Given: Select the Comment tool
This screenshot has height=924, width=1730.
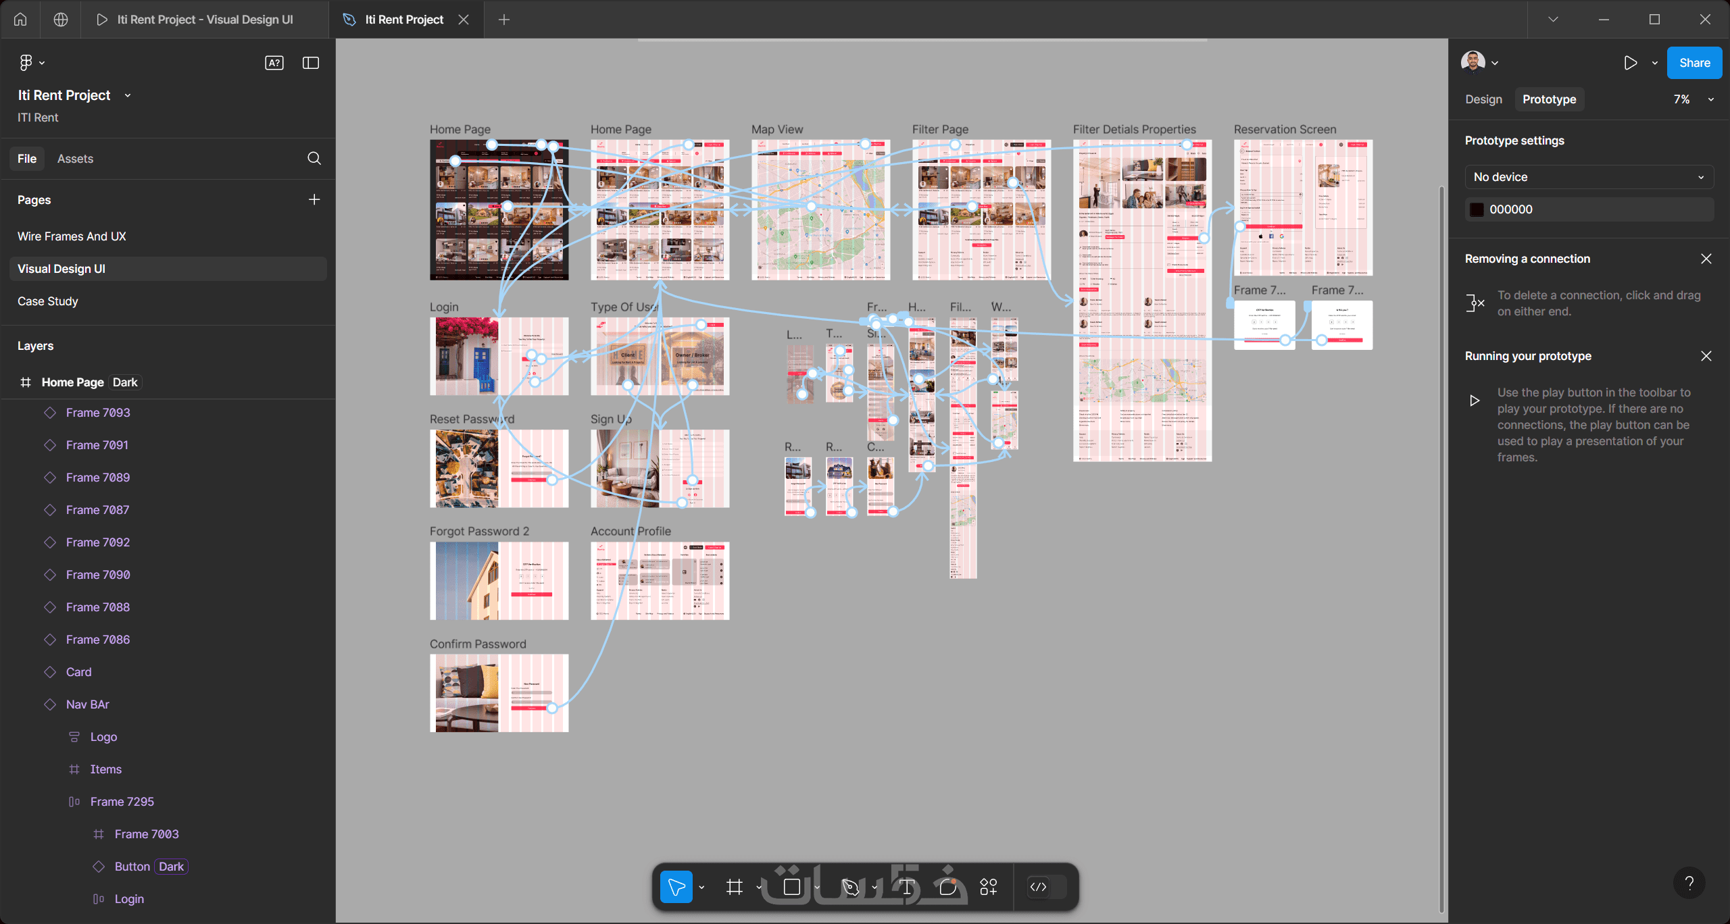Looking at the screenshot, I should [948, 887].
